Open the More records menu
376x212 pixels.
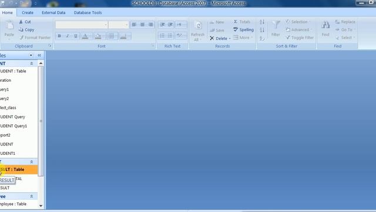[243, 38]
